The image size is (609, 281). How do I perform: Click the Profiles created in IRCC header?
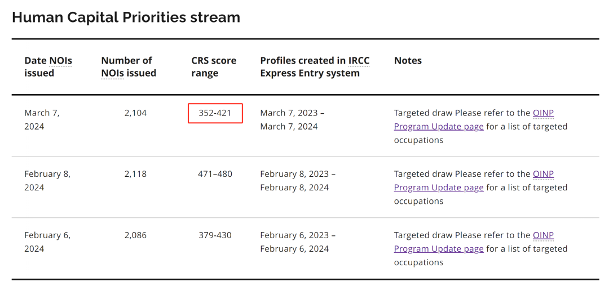[x=315, y=66]
